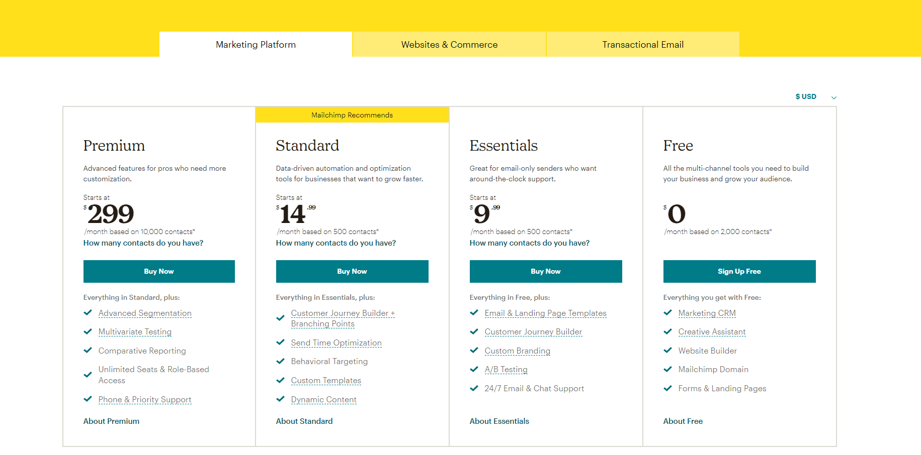Open the Custom Branding link

point(518,351)
